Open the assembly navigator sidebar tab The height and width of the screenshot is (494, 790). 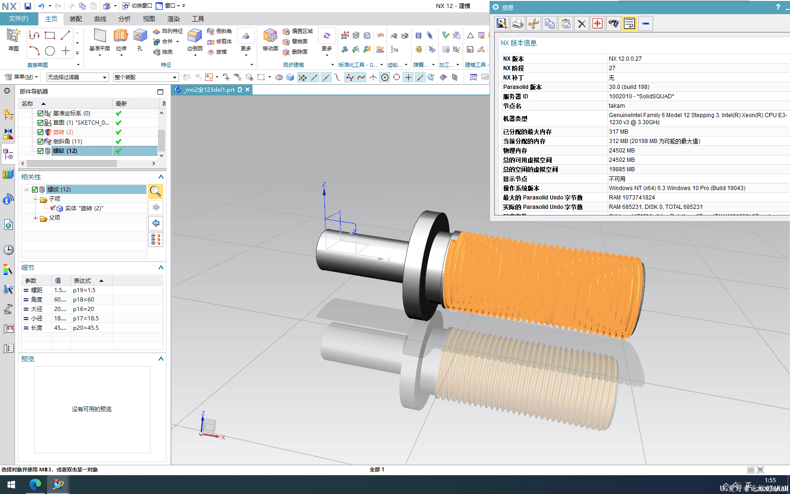click(8, 114)
